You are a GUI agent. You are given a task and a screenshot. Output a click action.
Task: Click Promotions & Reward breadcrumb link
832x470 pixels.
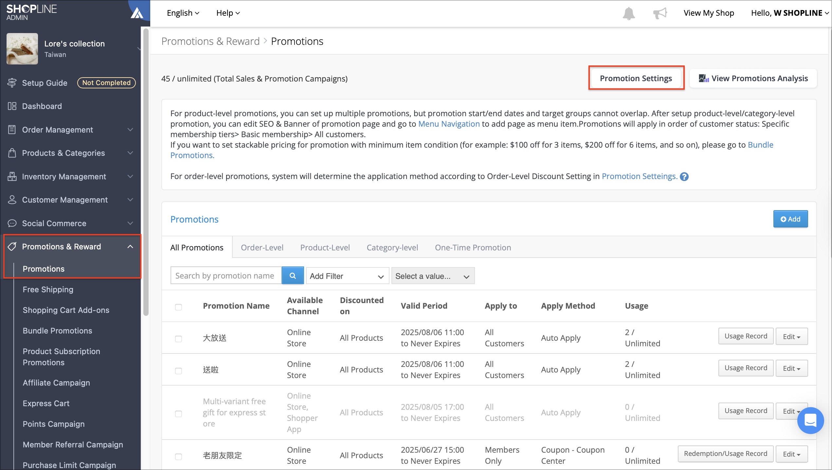click(210, 41)
